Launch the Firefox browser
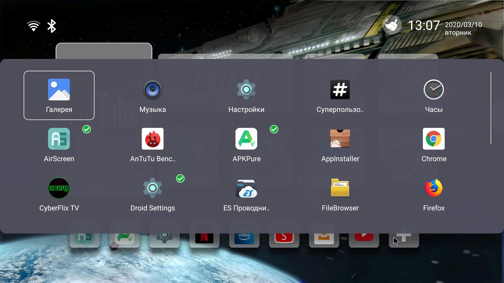Screen dimensions: 504x283 434,194
